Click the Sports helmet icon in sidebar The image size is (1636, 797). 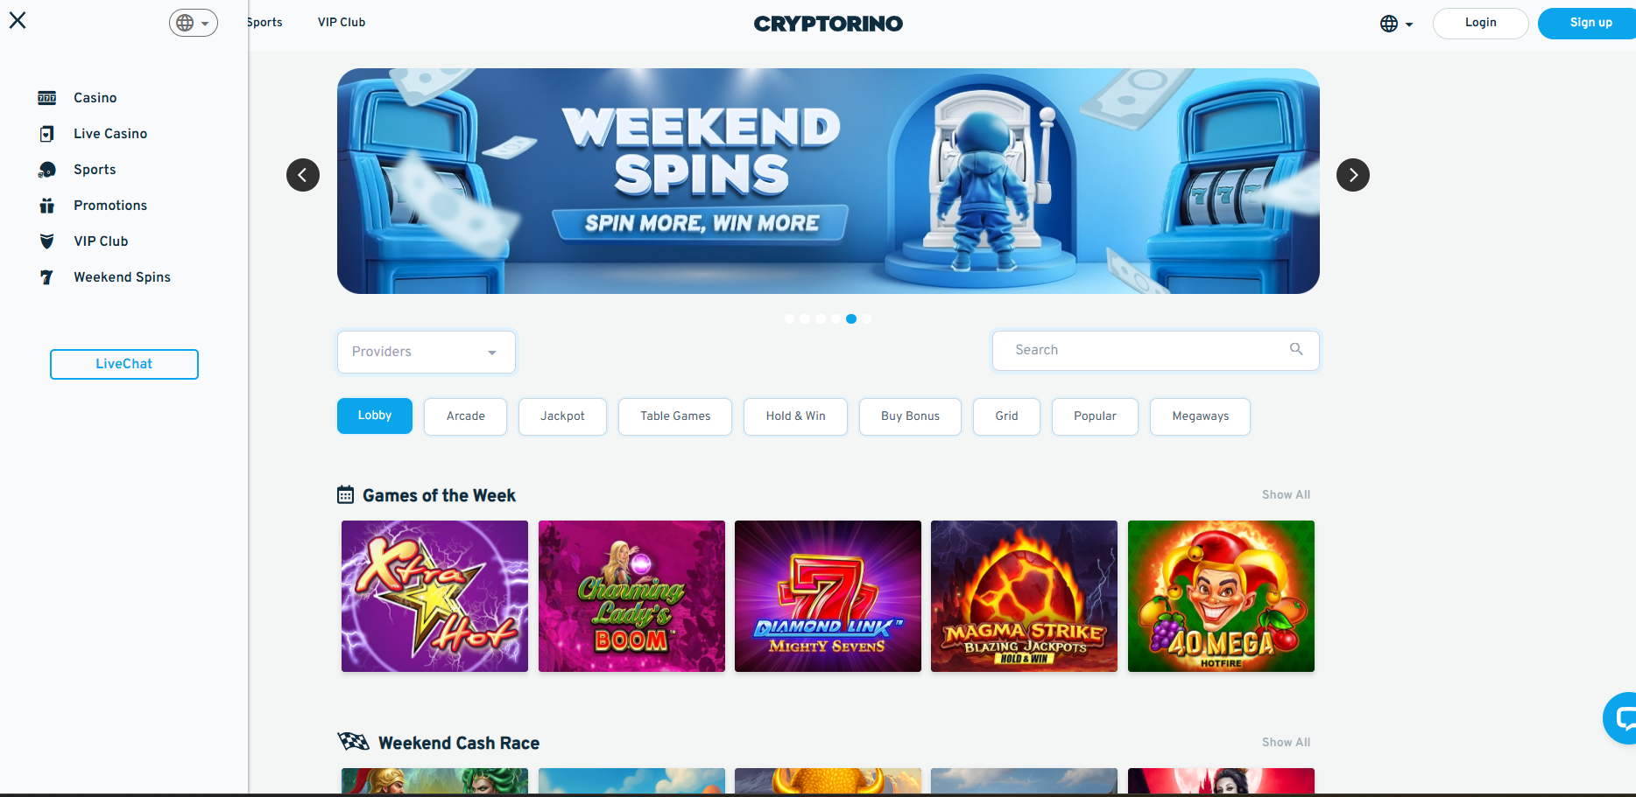47,170
